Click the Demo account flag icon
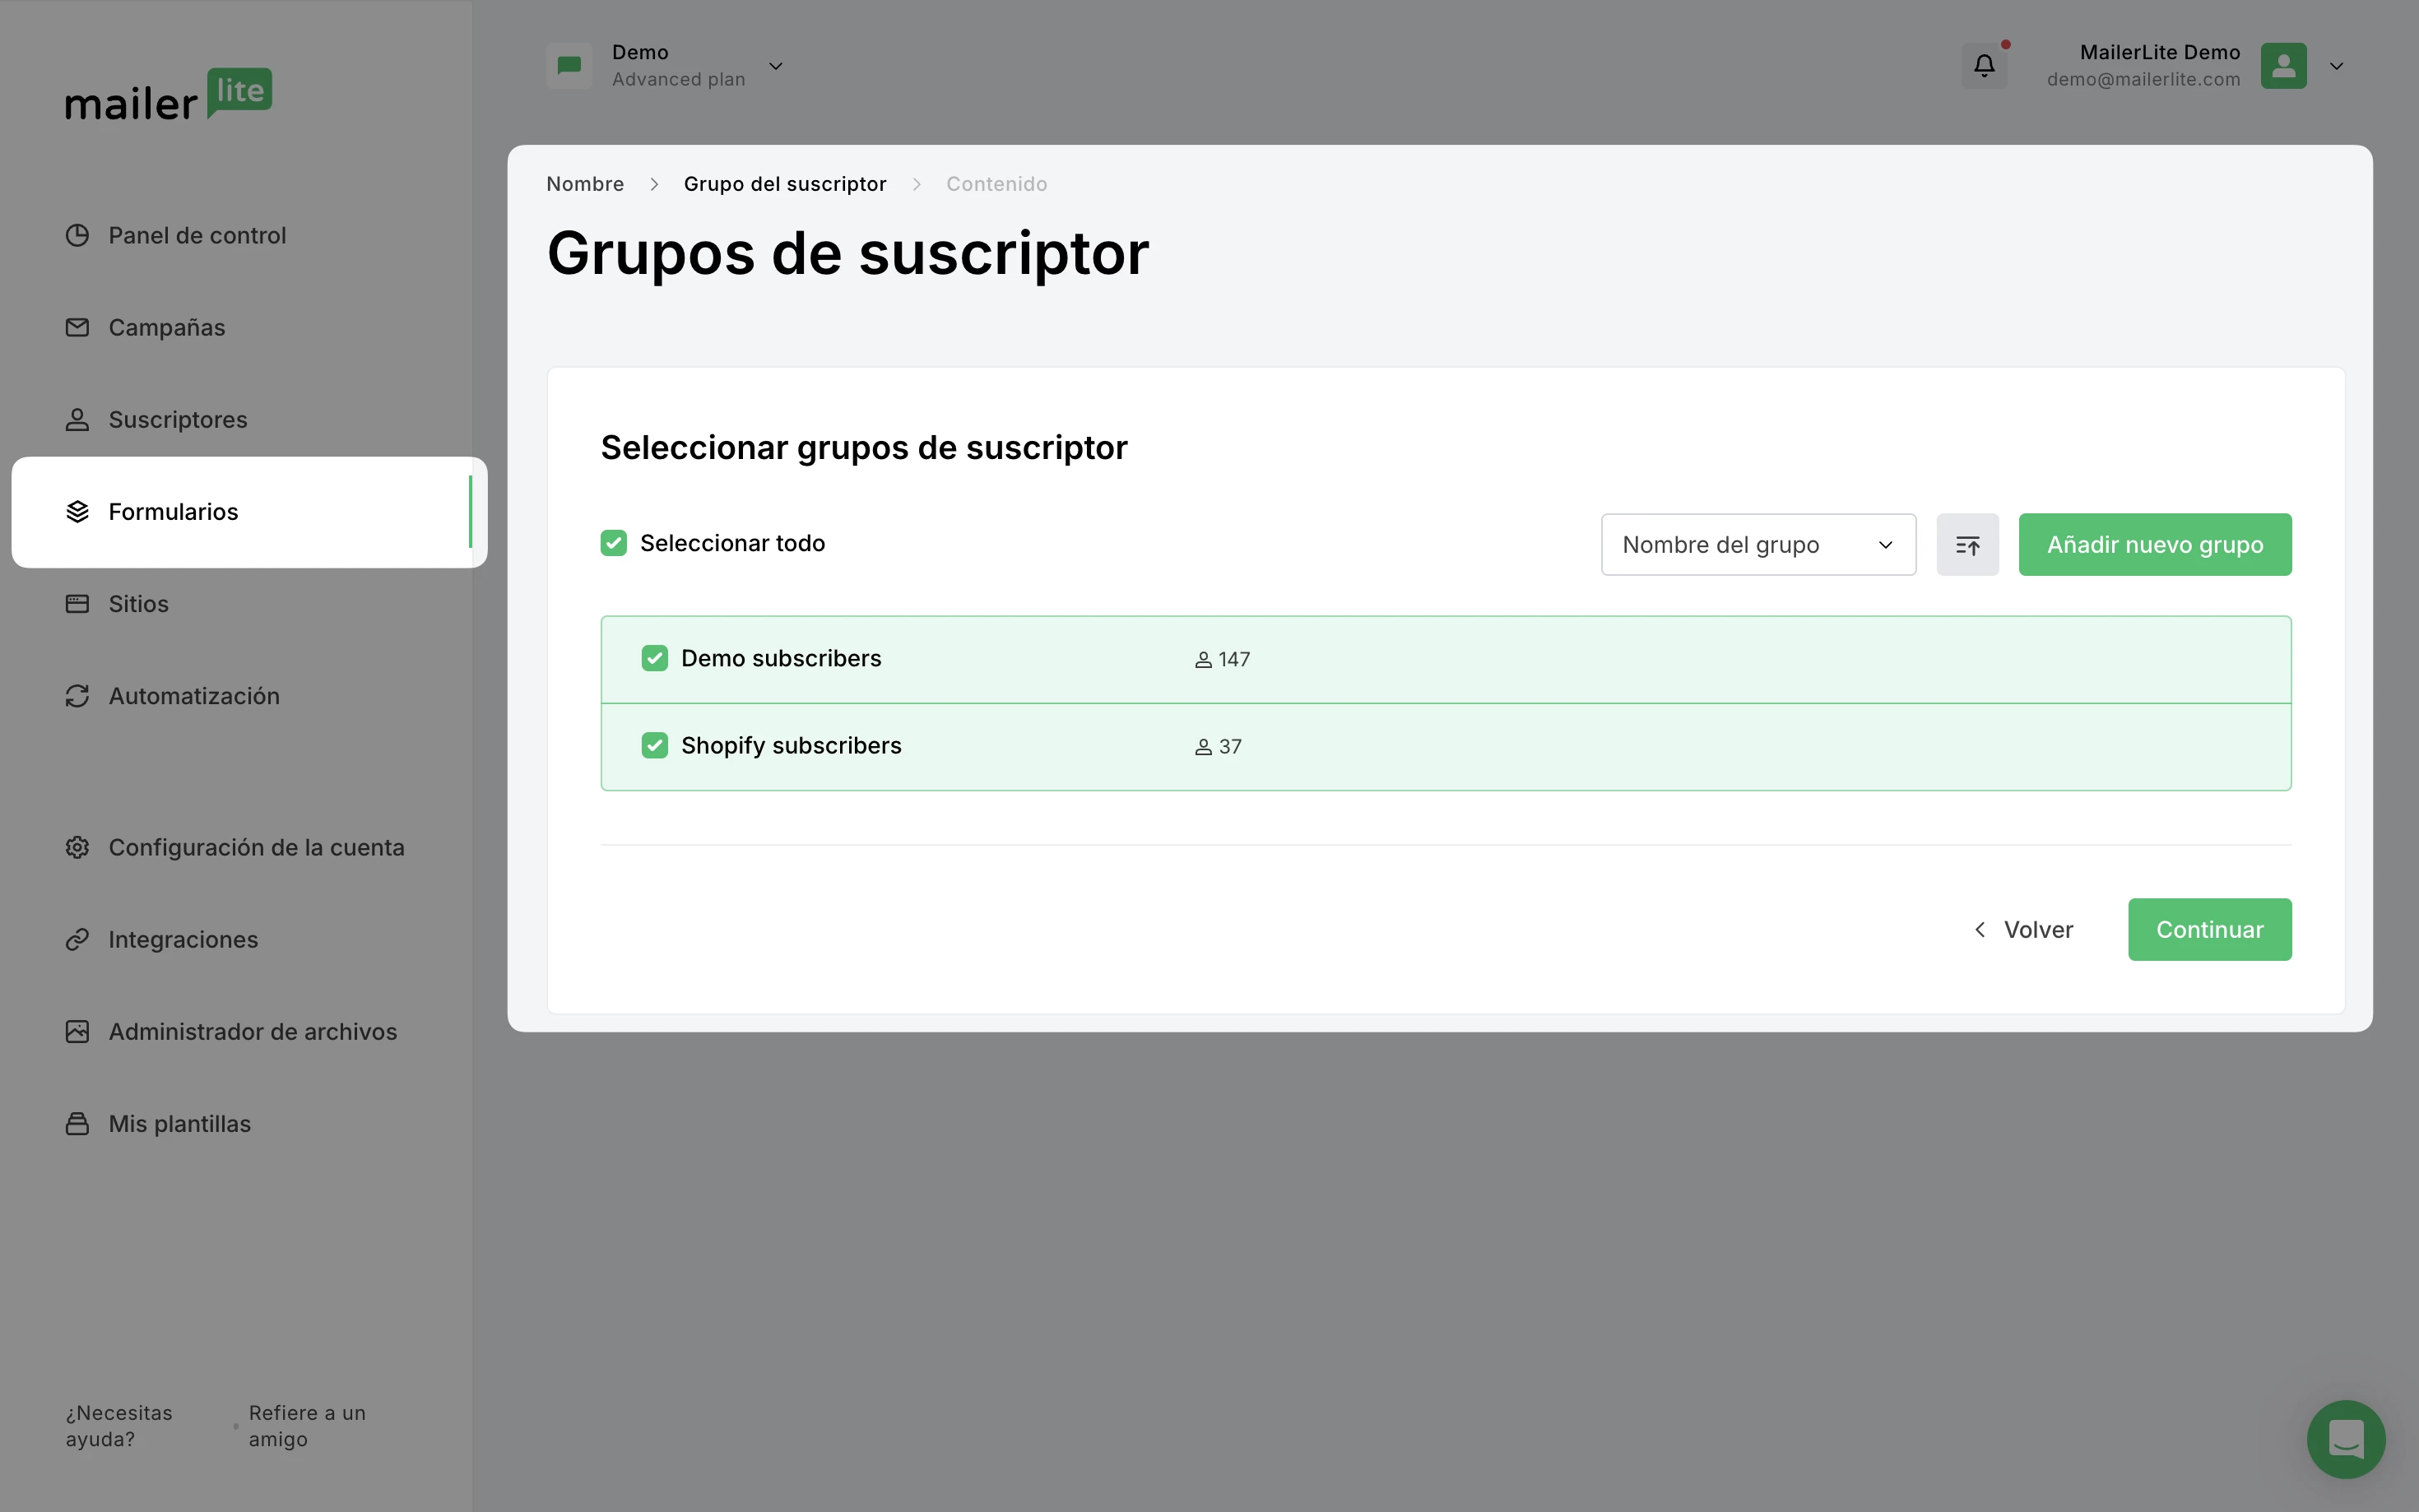The image size is (2419, 1512). (569, 66)
